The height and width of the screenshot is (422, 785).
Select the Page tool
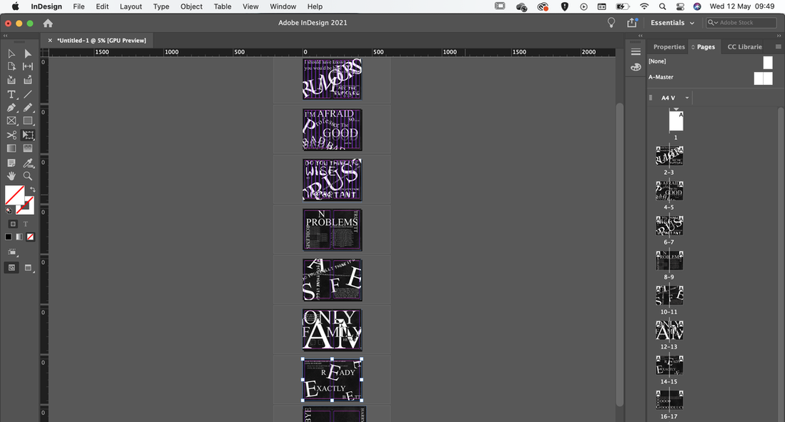click(x=11, y=66)
